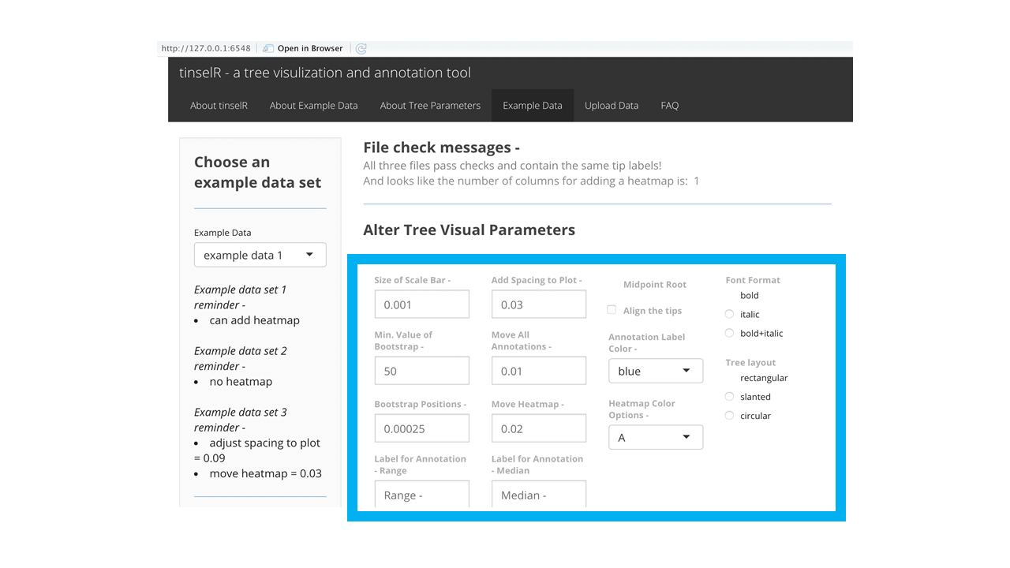Open the Heatmap Color Options dropdown
The image size is (1010, 568).
pyautogui.click(x=656, y=437)
